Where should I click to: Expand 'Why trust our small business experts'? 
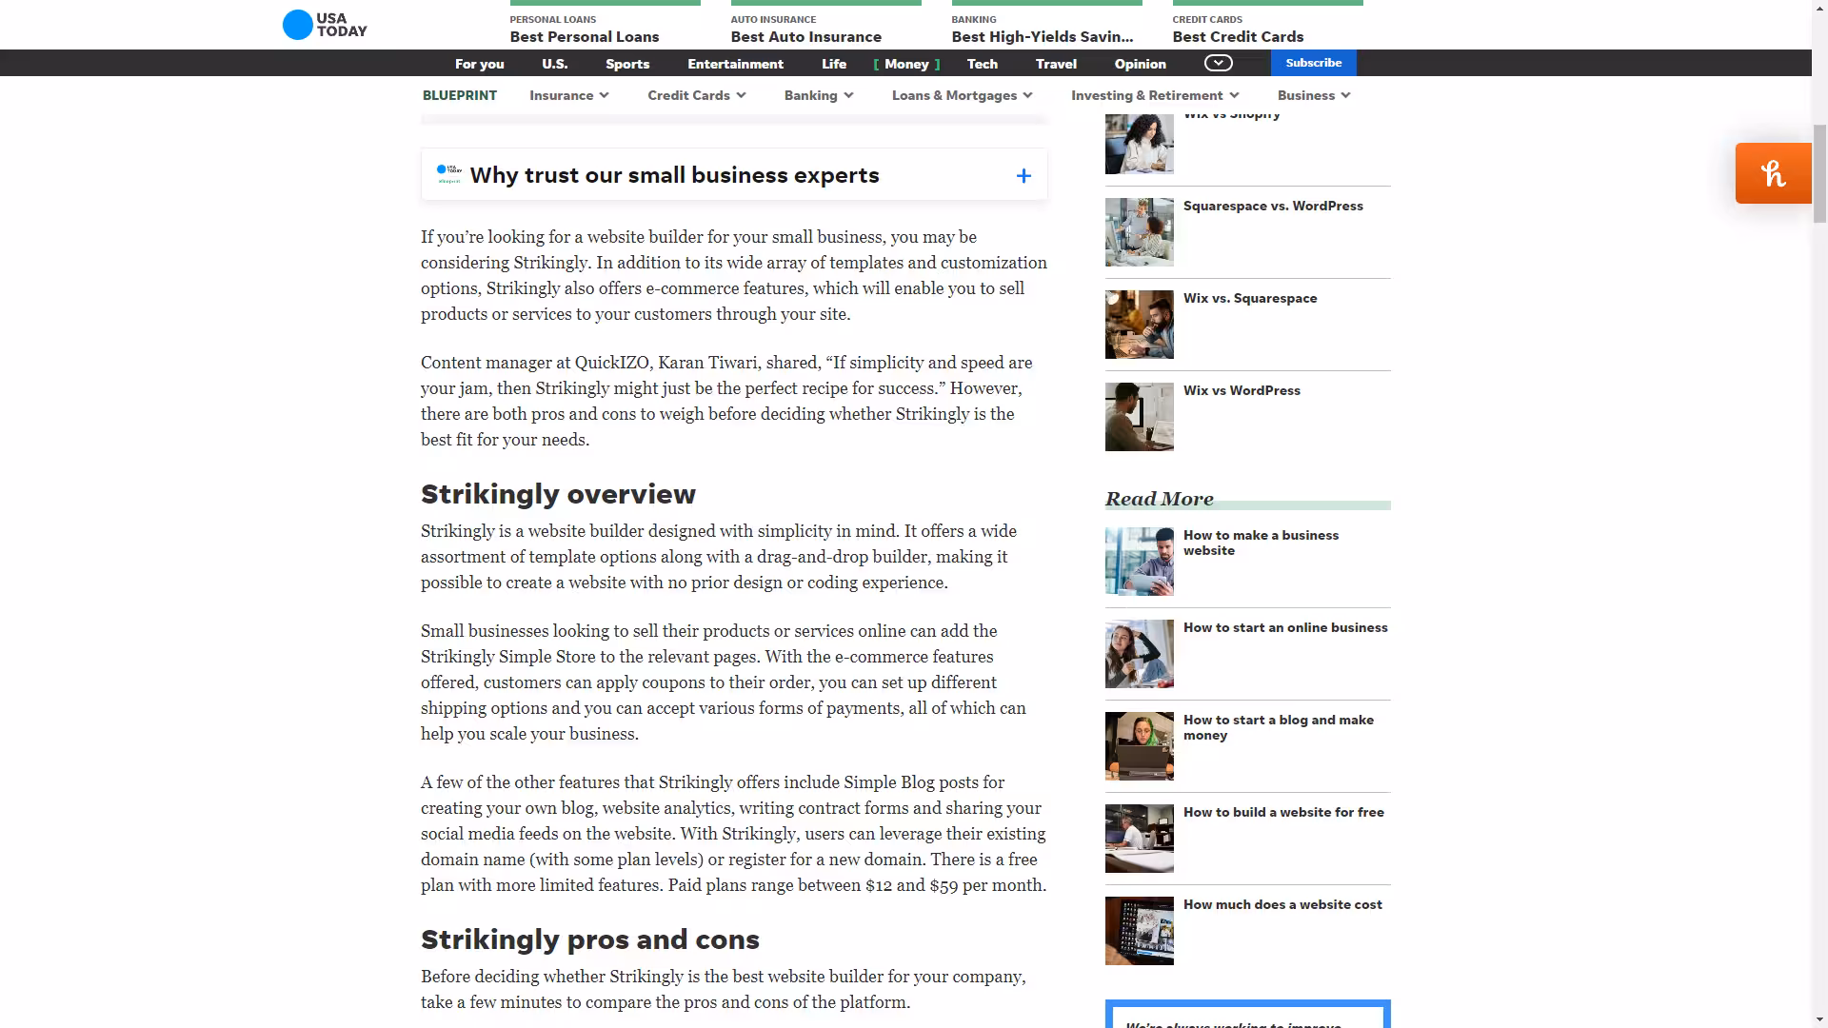point(1023,175)
